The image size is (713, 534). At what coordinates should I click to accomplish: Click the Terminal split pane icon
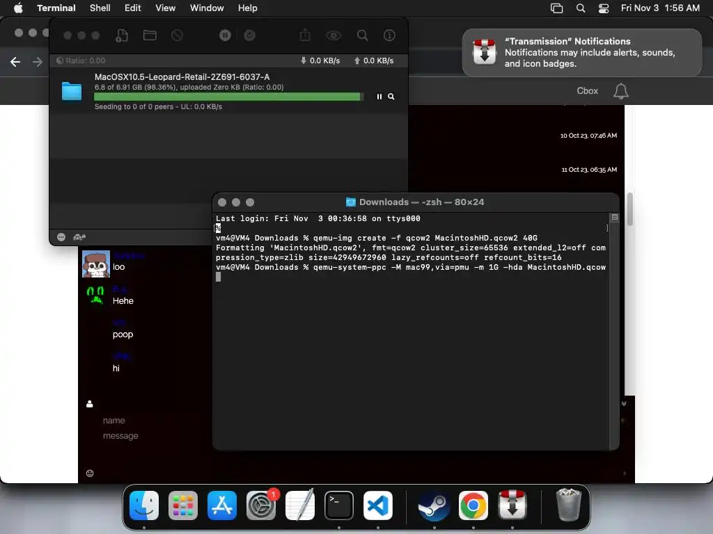(615, 218)
